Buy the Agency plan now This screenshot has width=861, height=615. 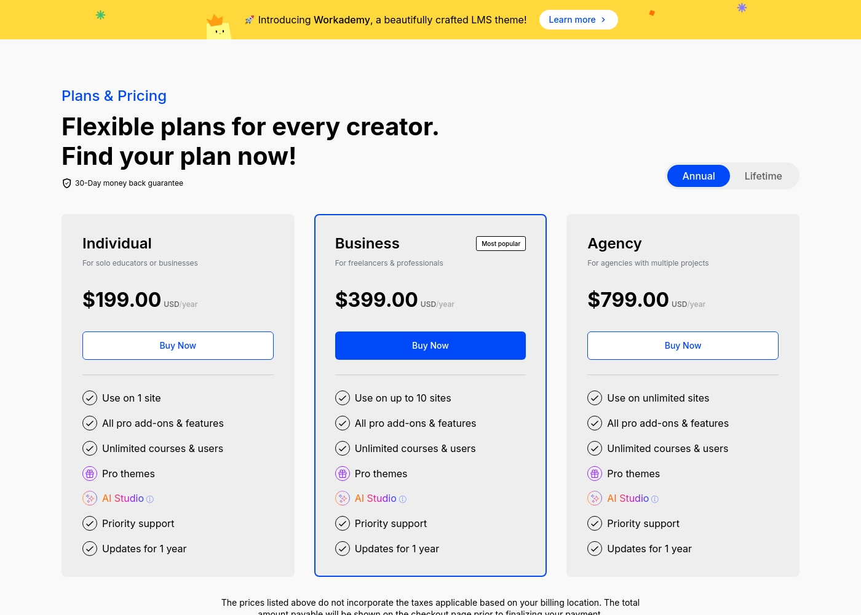[x=683, y=346]
